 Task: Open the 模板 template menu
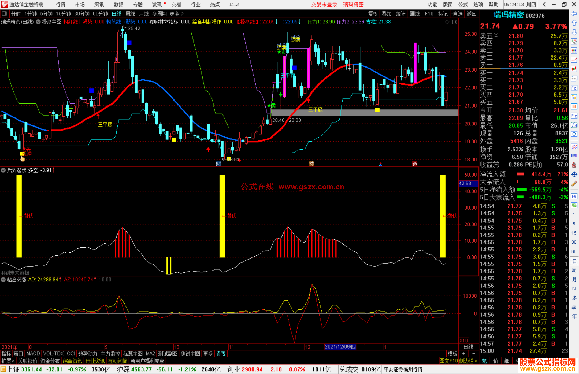(x=452, y=354)
